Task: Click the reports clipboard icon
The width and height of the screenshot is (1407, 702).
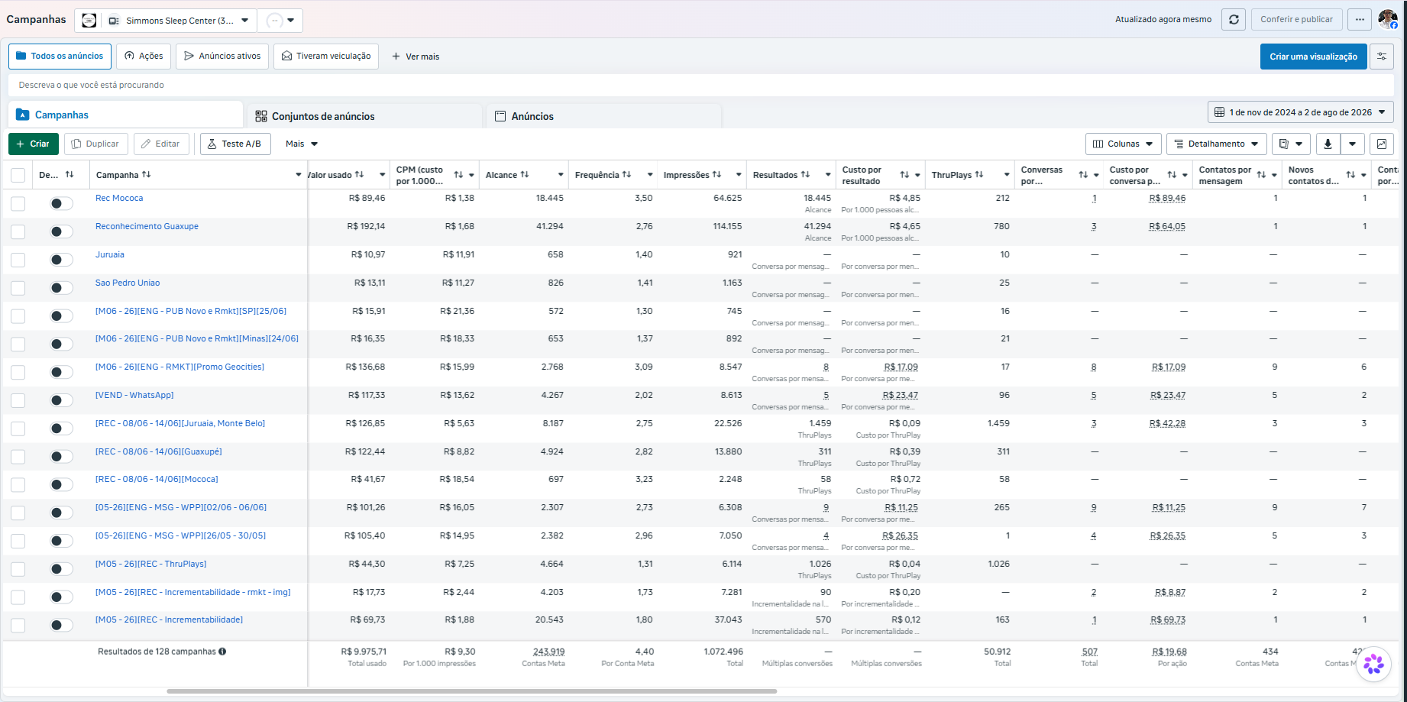Action: pyautogui.click(x=1291, y=144)
